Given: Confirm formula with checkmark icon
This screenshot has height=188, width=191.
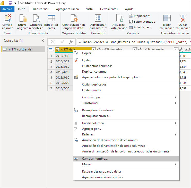Looking at the screenshot, I should click(62, 42).
